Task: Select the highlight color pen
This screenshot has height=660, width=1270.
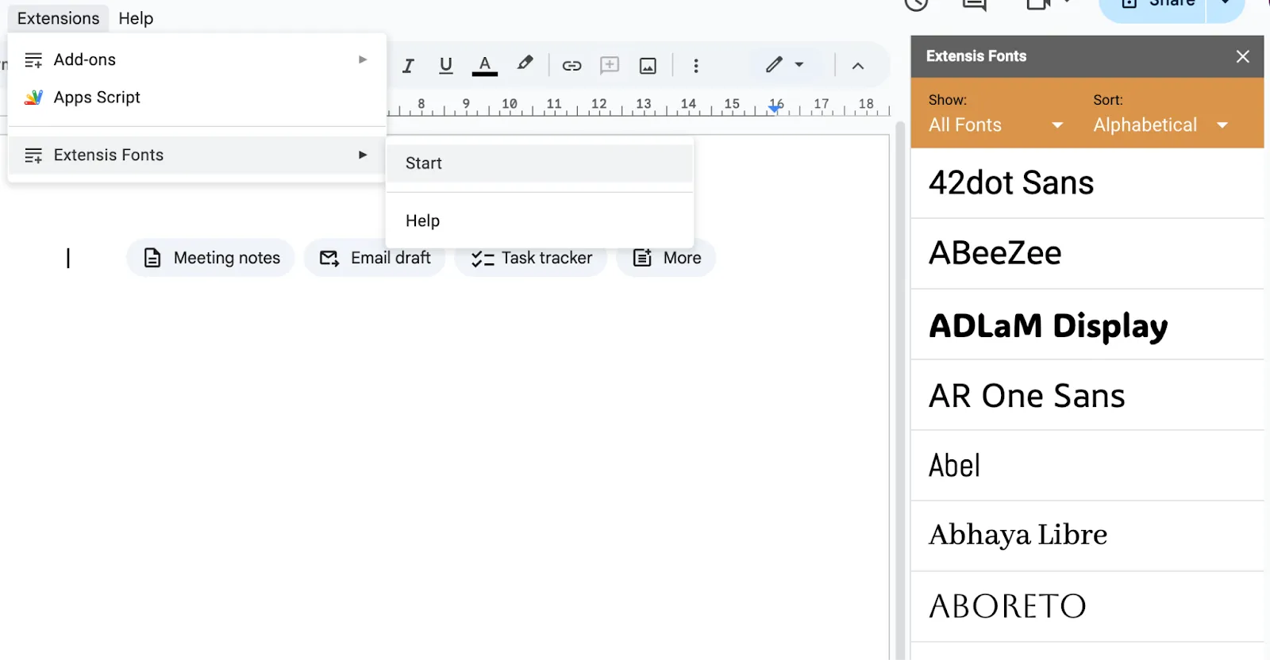Action: tap(525, 64)
